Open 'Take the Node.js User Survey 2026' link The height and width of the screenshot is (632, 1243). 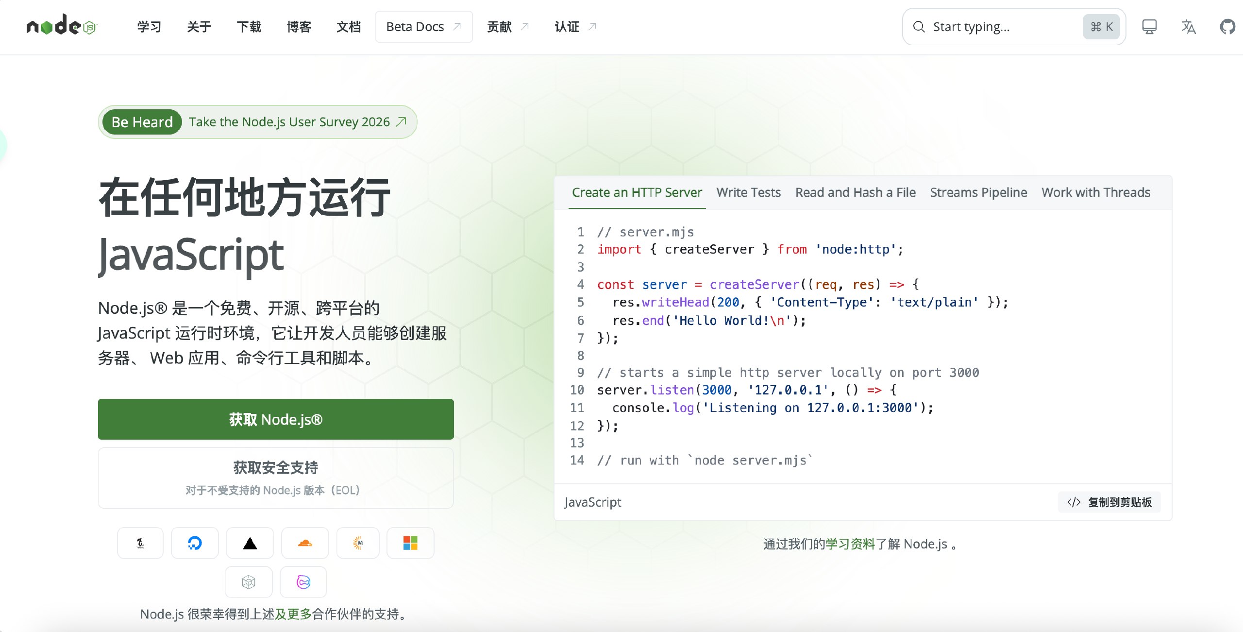[289, 122]
